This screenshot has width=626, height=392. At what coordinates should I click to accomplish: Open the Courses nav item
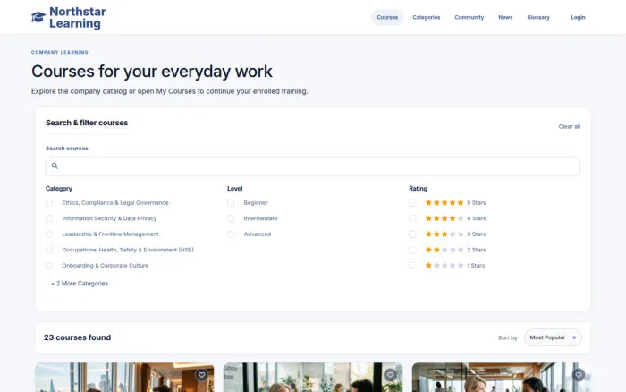coord(387,17)
